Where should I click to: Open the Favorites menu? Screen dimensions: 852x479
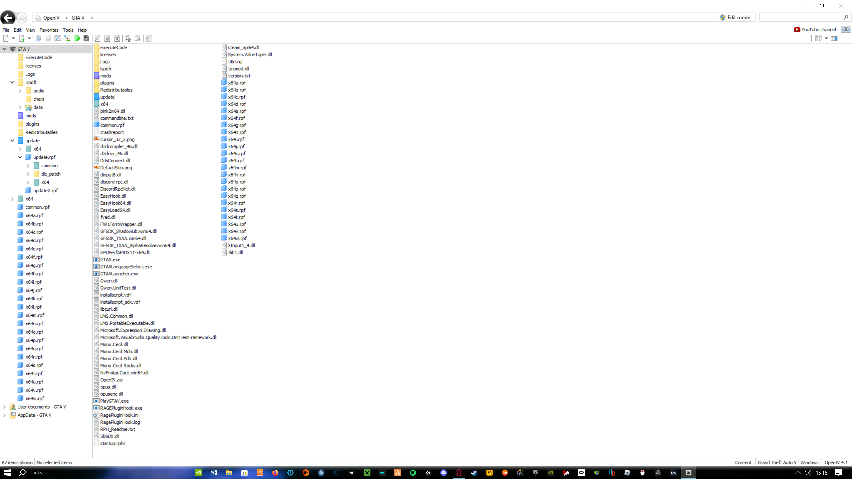coord(49,30)
